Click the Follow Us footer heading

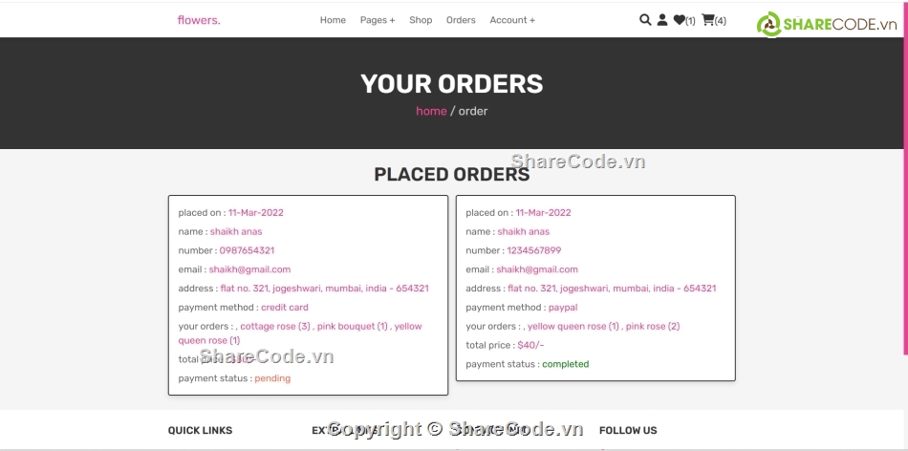[628, 431]
